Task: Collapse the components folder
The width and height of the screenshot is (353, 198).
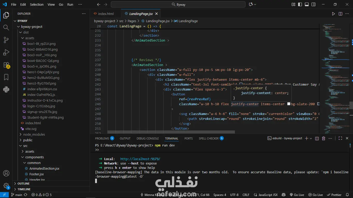Action: click(22, 157)
